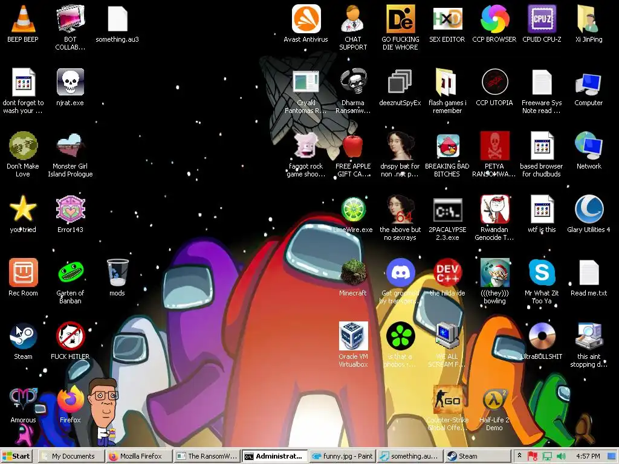The width and height of the screenshot is (619, 464).
Task: Select the something.au3 file icon
Action: pyautogui.click(x=117, y=19)
